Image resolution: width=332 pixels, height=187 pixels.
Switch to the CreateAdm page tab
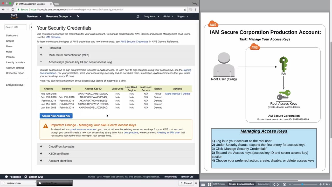pos(264,184)
